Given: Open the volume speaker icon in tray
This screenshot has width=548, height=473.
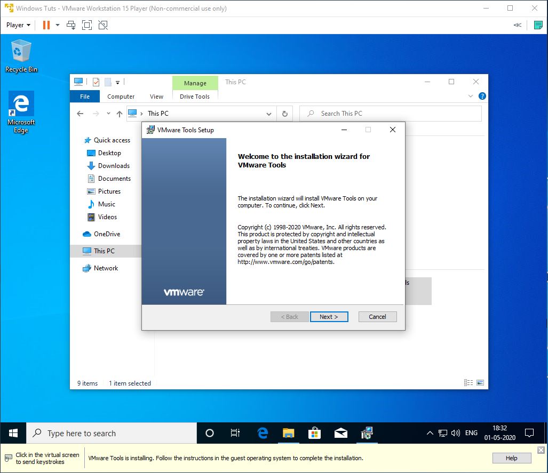Looking at the screenshot, I should click(x=455, y=433).
